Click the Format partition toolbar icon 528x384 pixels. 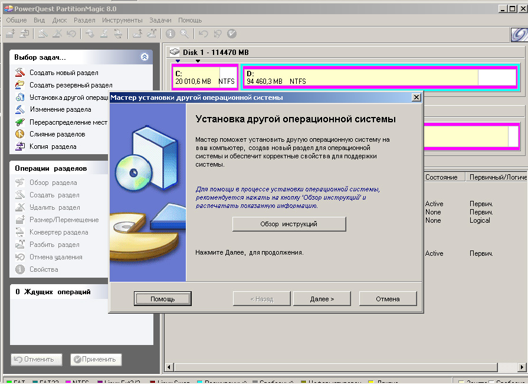tap(104, 33)
